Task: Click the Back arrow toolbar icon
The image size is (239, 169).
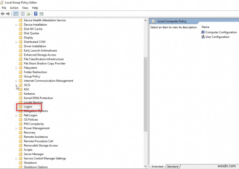Action: 3,14
